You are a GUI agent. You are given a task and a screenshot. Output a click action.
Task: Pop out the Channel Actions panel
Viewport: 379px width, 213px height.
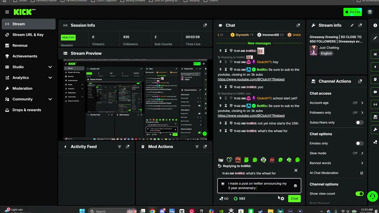pyautogui.click(x=360, y=81)
